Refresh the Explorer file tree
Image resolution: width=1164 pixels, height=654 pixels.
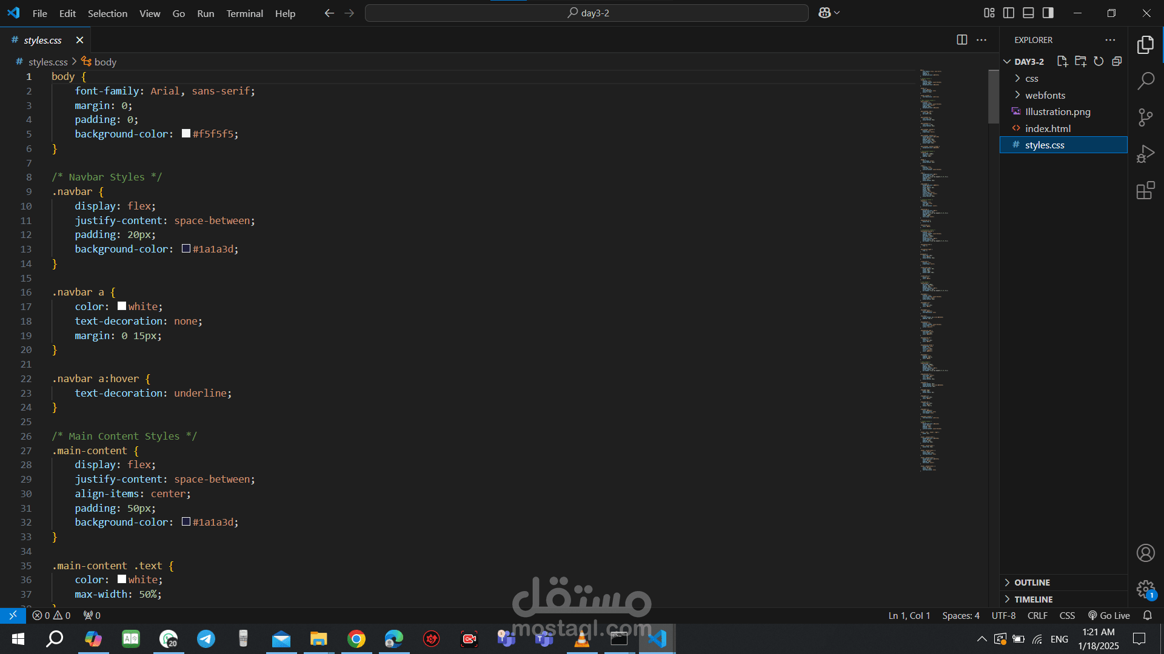(1099, 61)
